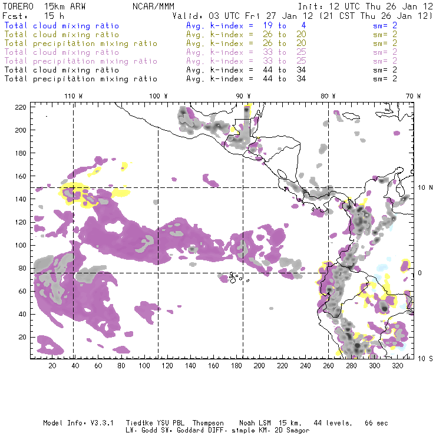Click the black "Total cloud mixing ratio" legend label
Image resolution: width=436 pixels, height=436 pixels.
pyautogui.click(x=62, y=70)
